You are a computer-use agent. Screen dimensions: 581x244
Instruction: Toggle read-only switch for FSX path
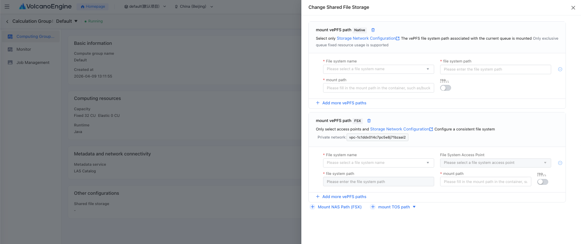(x=543, y=182)
